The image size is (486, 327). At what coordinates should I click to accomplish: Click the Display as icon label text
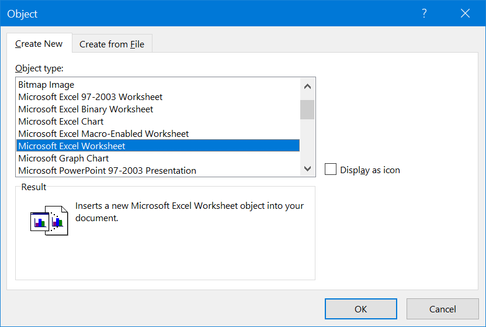point(370,170)
